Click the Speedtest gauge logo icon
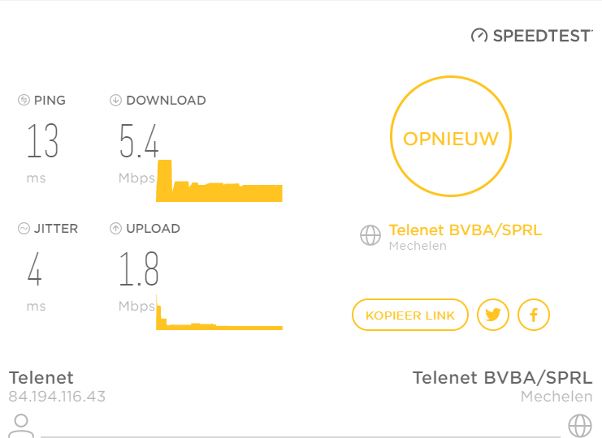 click(479, 36)
